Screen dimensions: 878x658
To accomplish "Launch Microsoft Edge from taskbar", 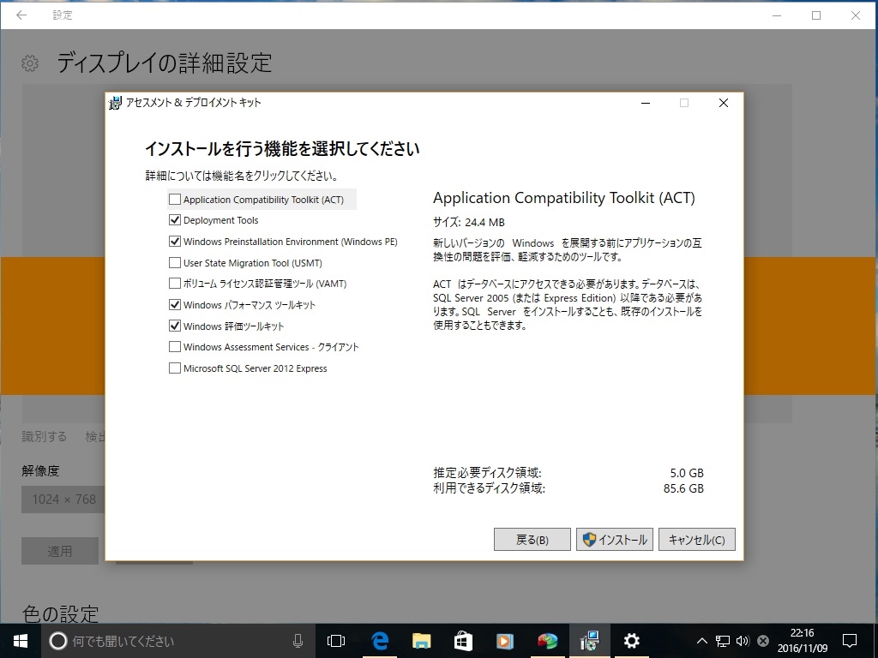I will point(380,641).
